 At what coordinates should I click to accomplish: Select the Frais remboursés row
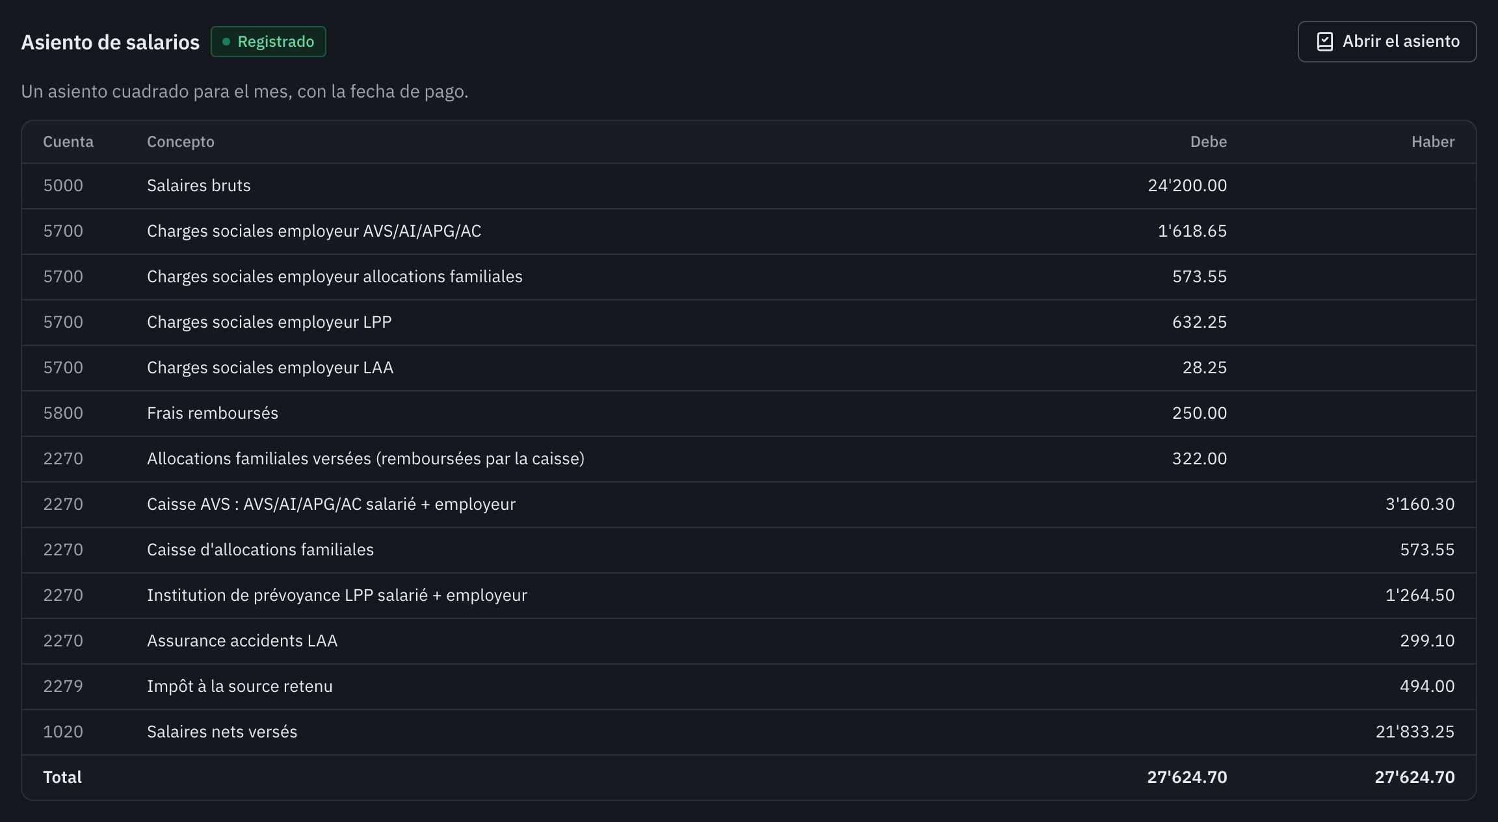coord(749,414)
